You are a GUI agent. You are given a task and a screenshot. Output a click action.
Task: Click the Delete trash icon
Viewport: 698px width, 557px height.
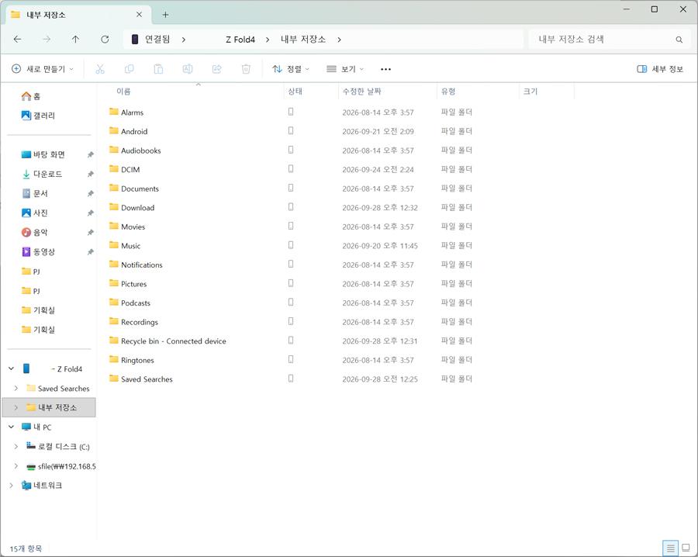tap(246, 69)
